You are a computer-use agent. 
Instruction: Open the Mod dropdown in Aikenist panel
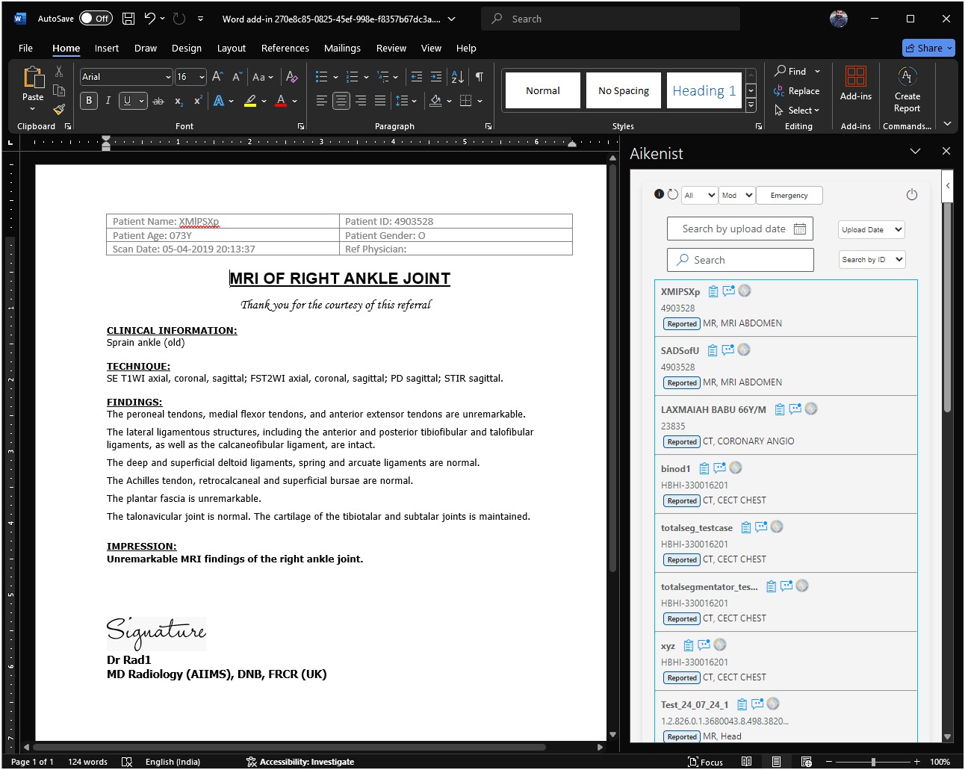click(x=736, y=195)
